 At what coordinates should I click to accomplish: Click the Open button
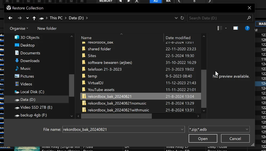click(x=203, y=139)
